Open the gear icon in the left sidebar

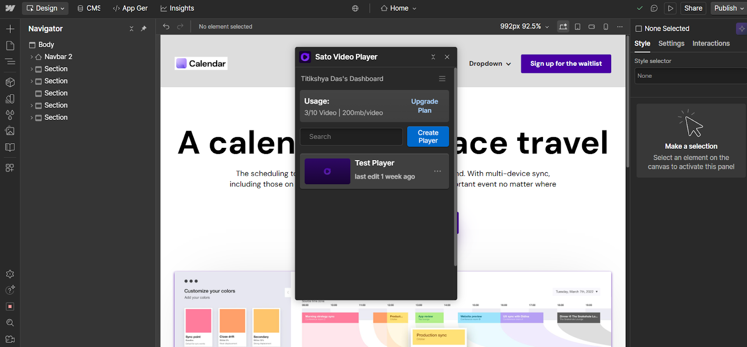10,274
